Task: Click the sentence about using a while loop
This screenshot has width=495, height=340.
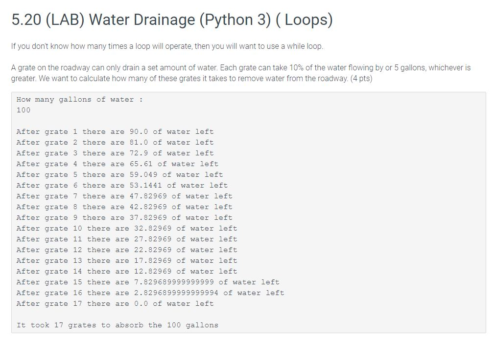Action: (x=167, y=46)
